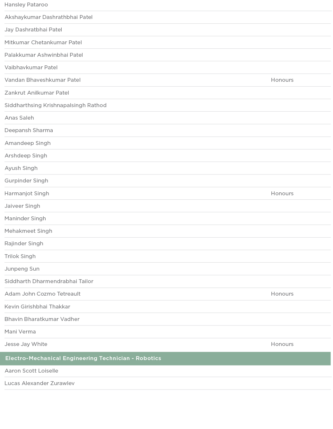Select Akshaykumar Dashrathbhai Patel's name
333x429 pixels.
pos(48,17)
